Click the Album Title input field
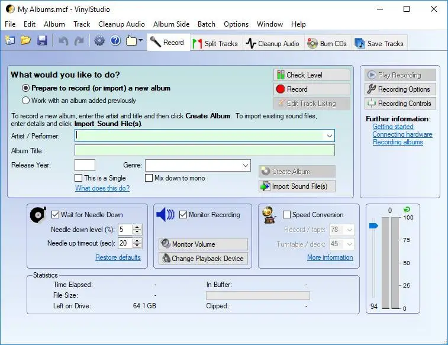Screen dimensions: 448x345 (205, 150)
